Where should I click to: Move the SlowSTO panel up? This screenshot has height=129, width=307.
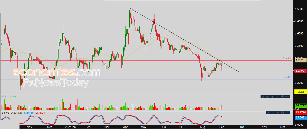pyautogui.click(x=278, y=113)
